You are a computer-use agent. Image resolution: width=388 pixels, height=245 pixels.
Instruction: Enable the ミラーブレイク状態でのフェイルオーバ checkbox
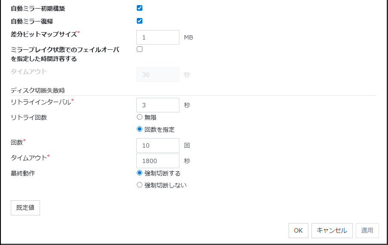pos(139,49)
